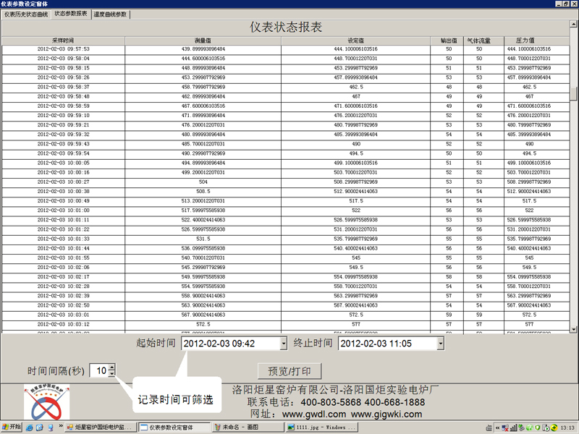Switch to the 仪表历史状态曲线 tab

pos(26,14)
